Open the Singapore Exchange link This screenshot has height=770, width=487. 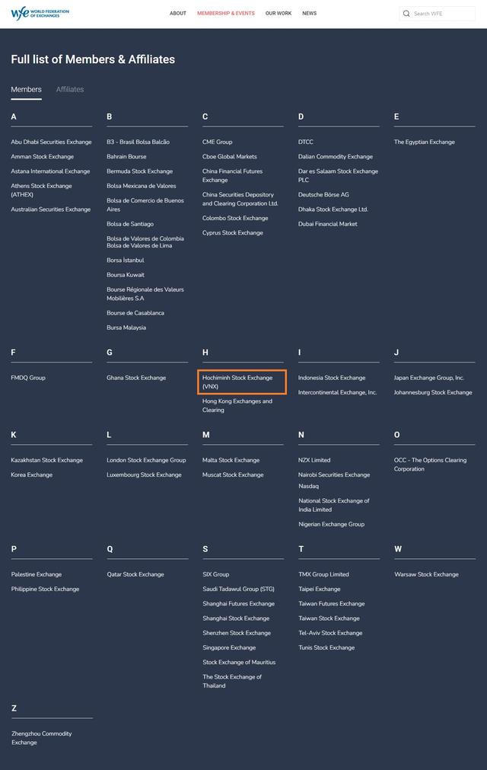coord(229,647)
